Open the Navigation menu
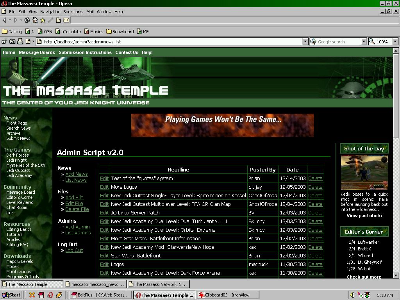This screenshot has height=300, width=400. (50, 12)
